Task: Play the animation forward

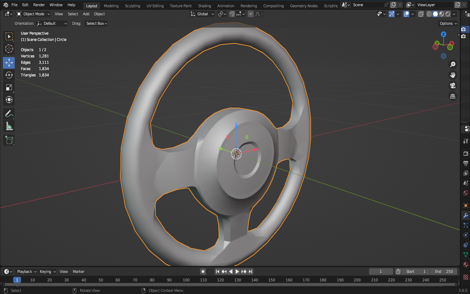Action: click(x=237, y=271)
